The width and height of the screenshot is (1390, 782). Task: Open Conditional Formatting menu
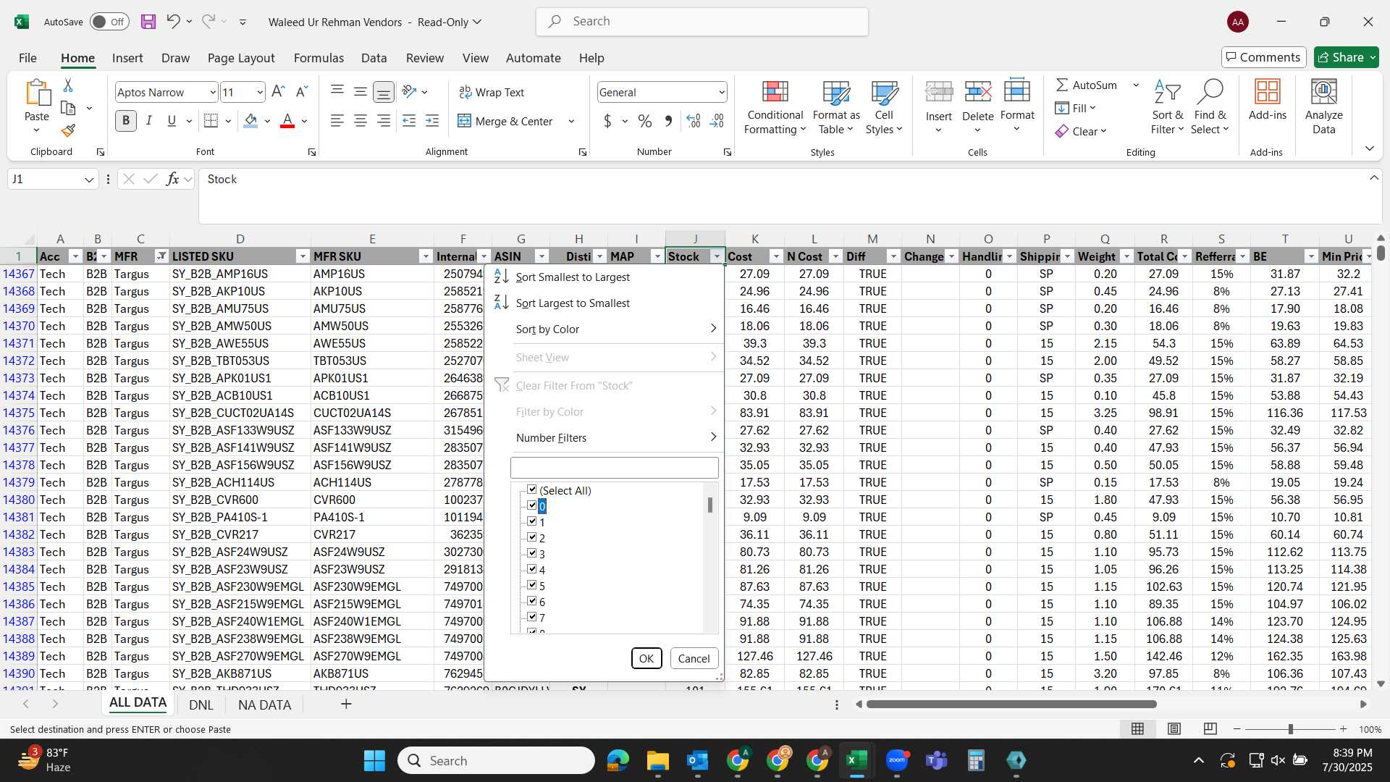point(775,107)
